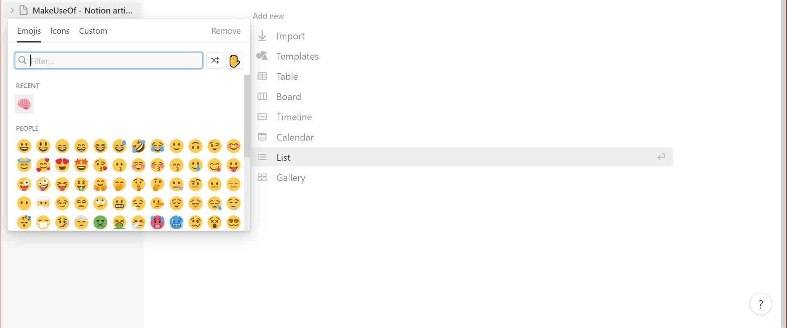Add a new Calendar view
Screen dimensions: 787x328
[x=295, y=137]
